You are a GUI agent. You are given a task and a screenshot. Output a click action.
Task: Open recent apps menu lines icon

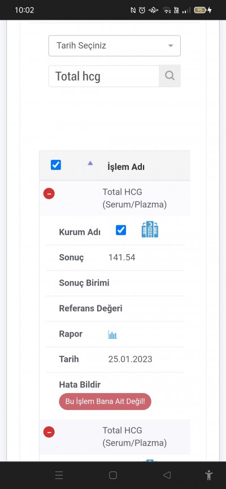pyautogui.click(x=59, y=475)
